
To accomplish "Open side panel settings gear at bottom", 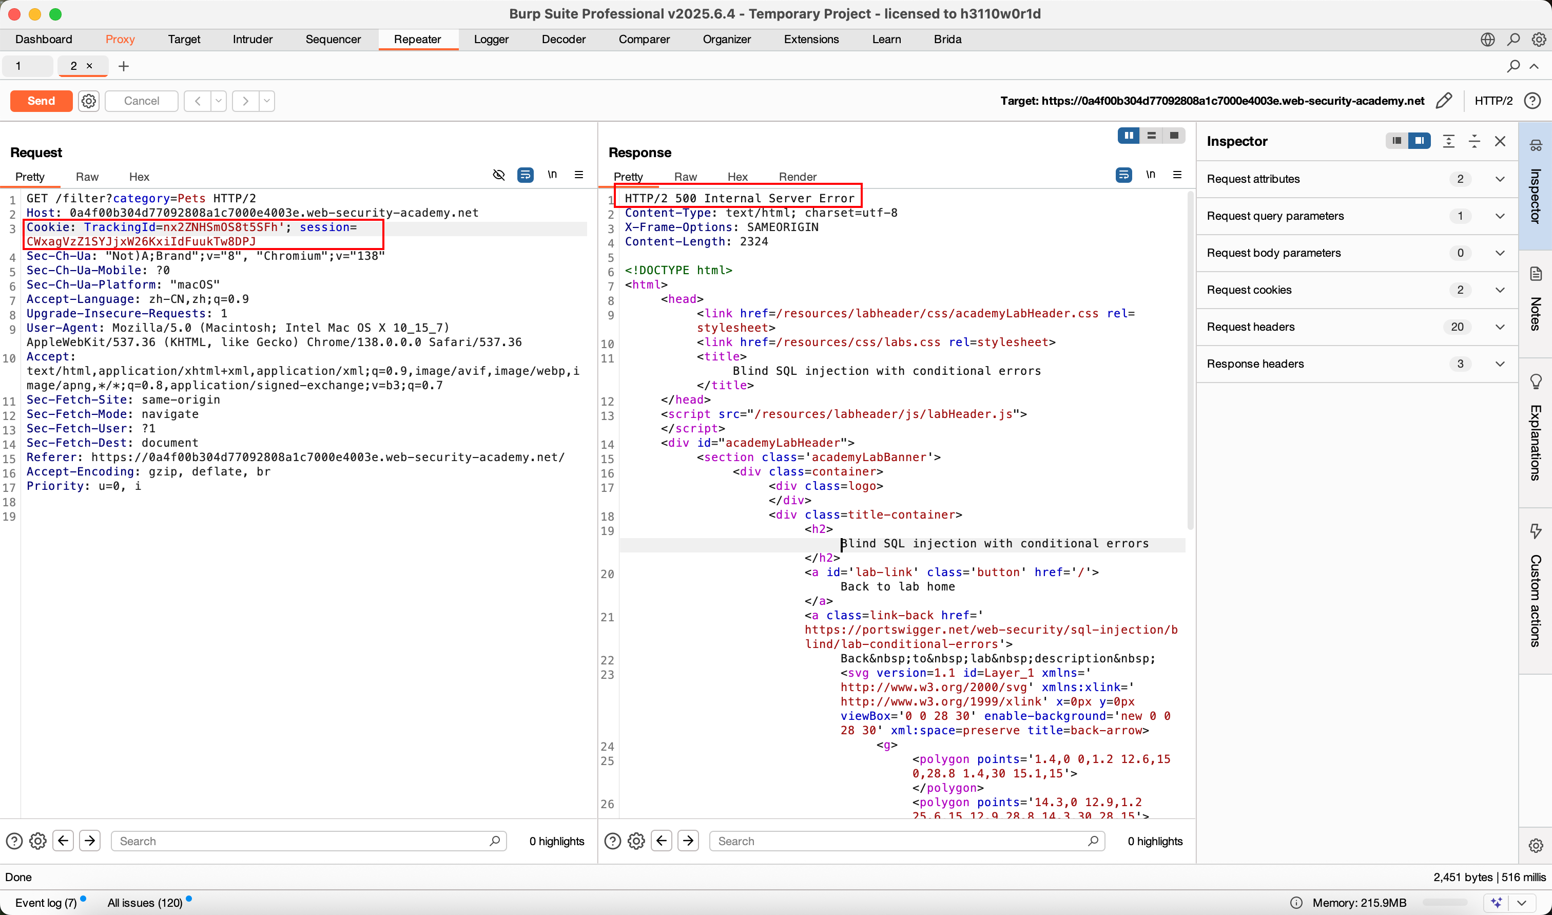I will point(1536,845).
